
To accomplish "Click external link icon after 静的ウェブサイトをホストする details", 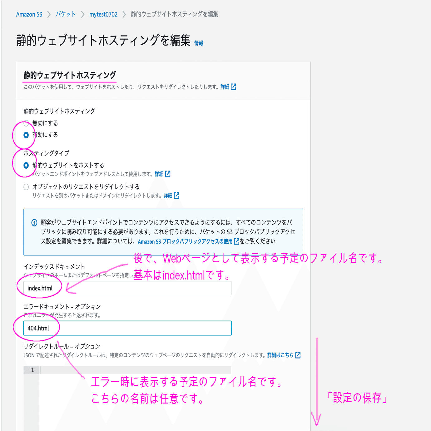I will coord(168,174).
